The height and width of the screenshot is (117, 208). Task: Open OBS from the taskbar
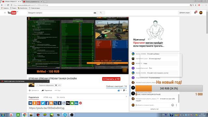click(x=72, y=115)
